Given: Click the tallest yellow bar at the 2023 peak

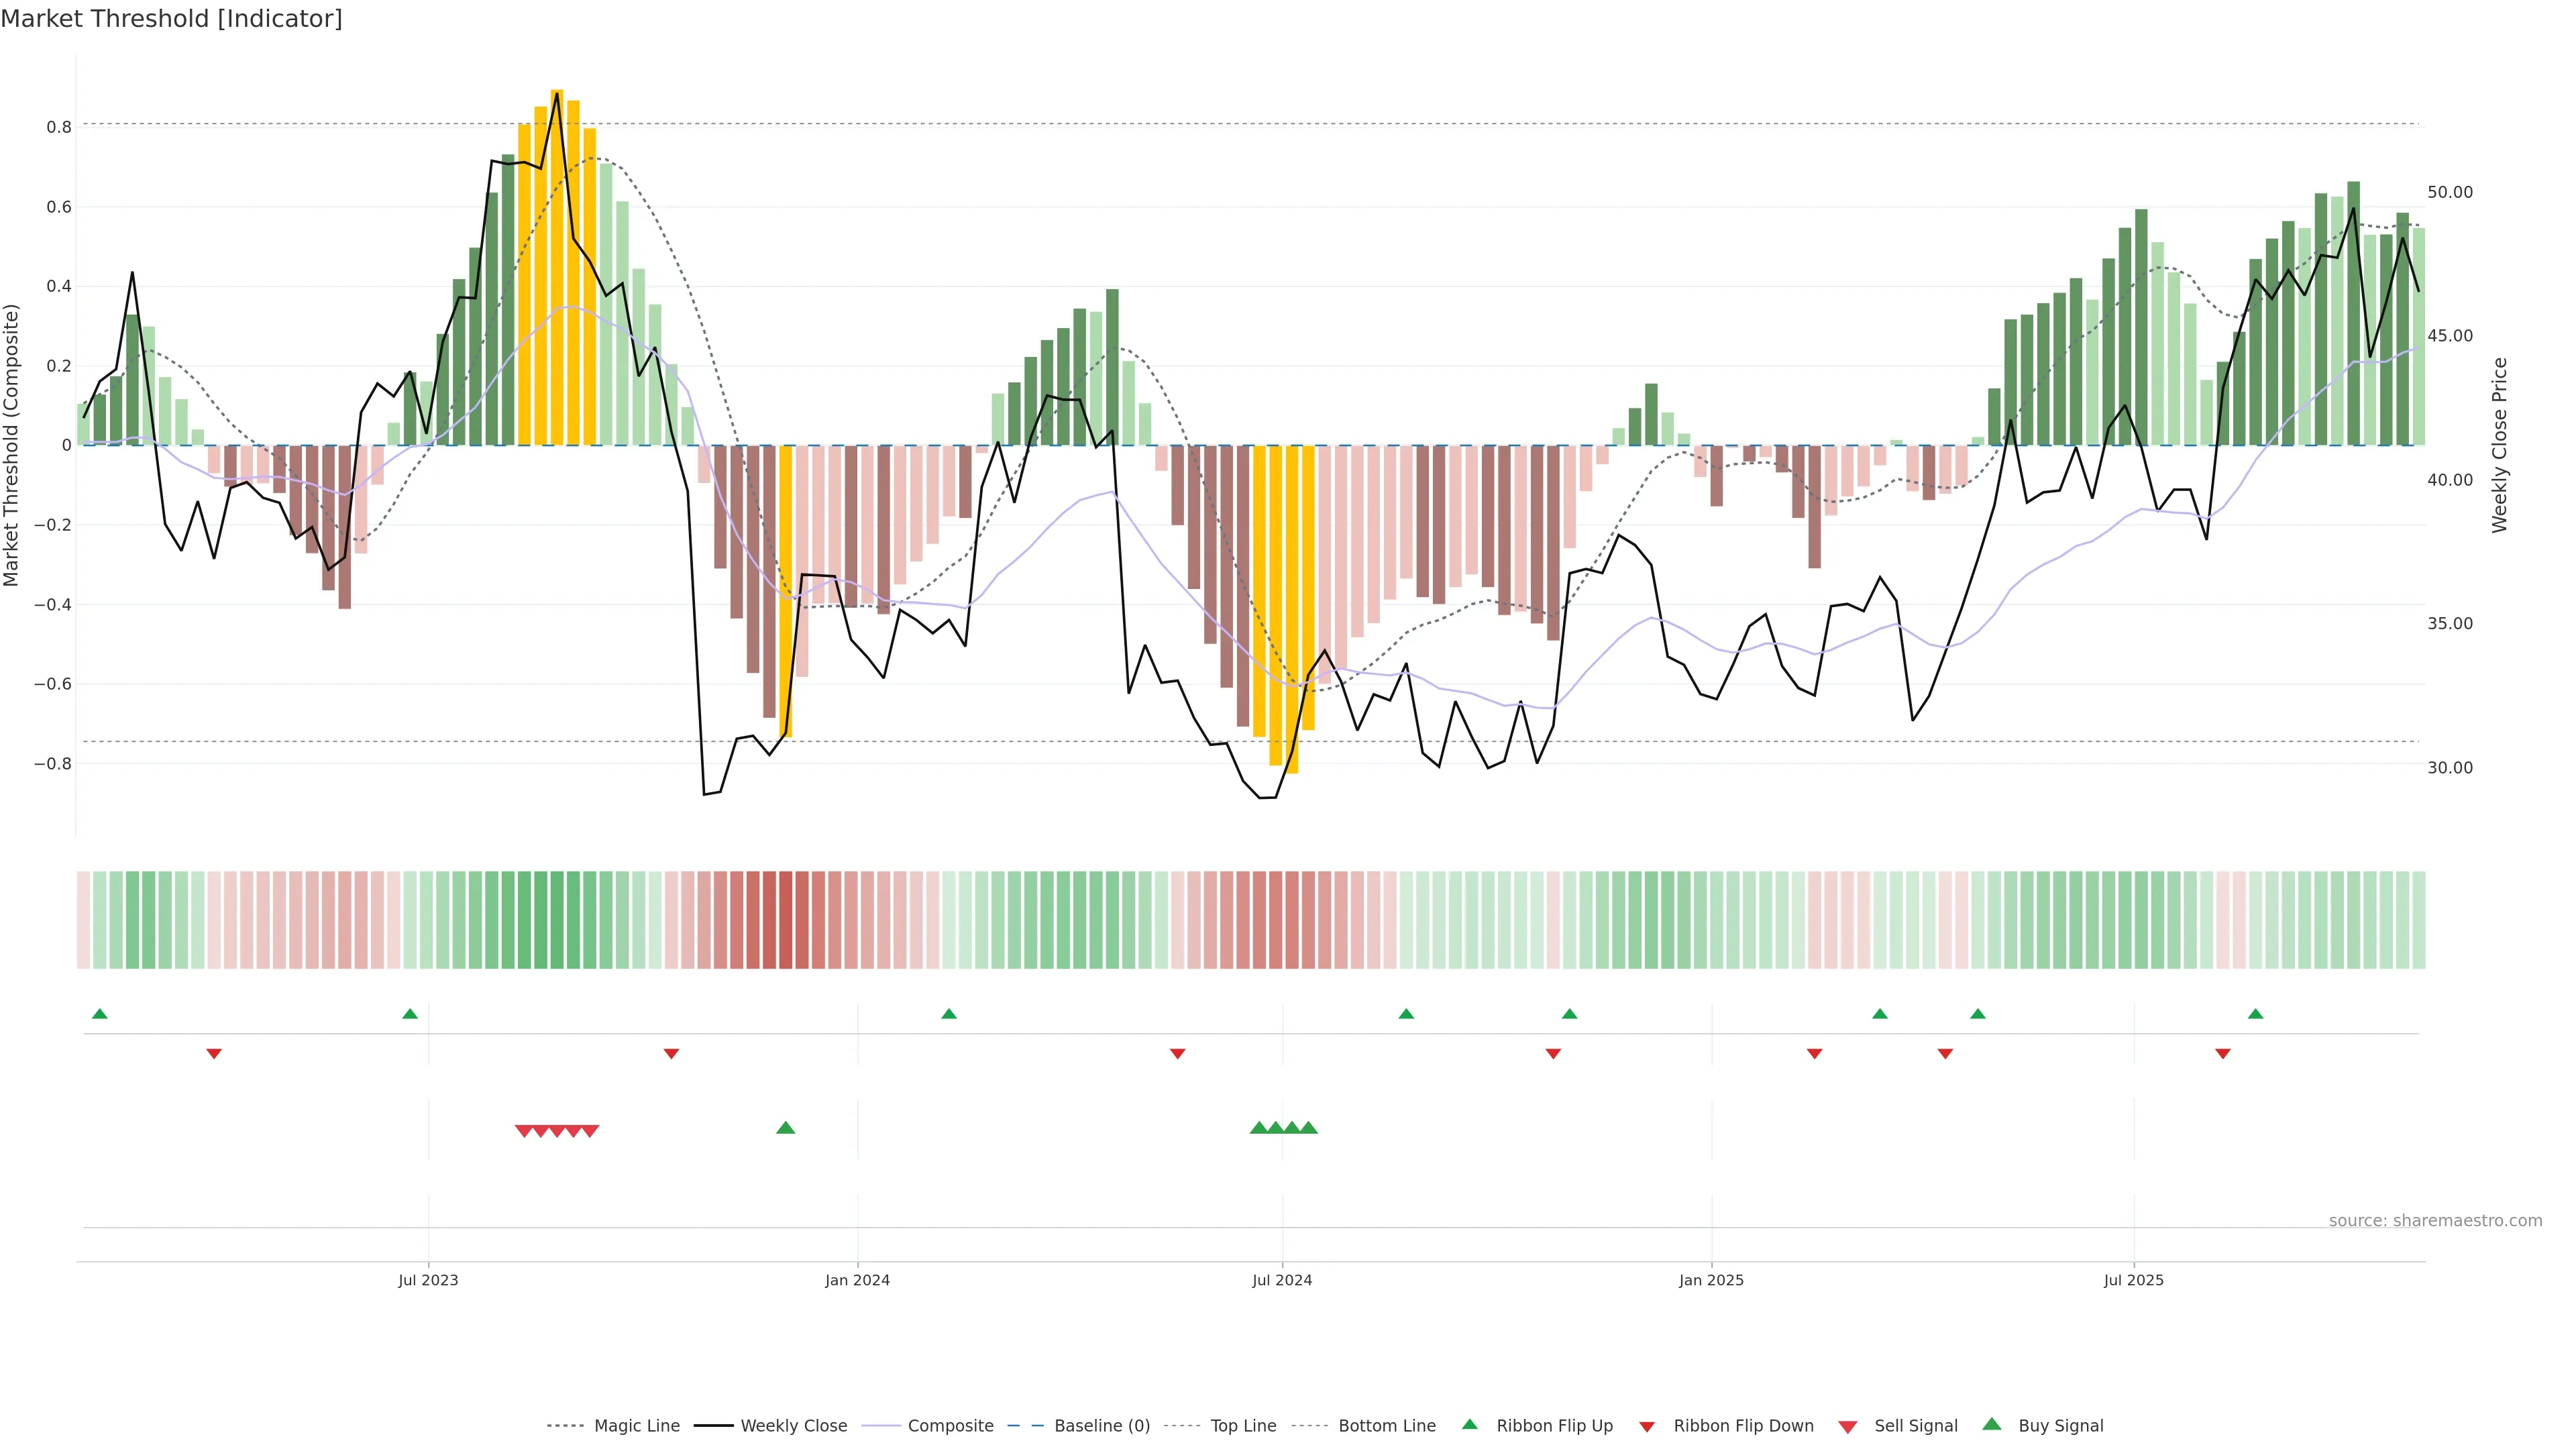Looking at the screenshot, I should (x=557, y=267).
